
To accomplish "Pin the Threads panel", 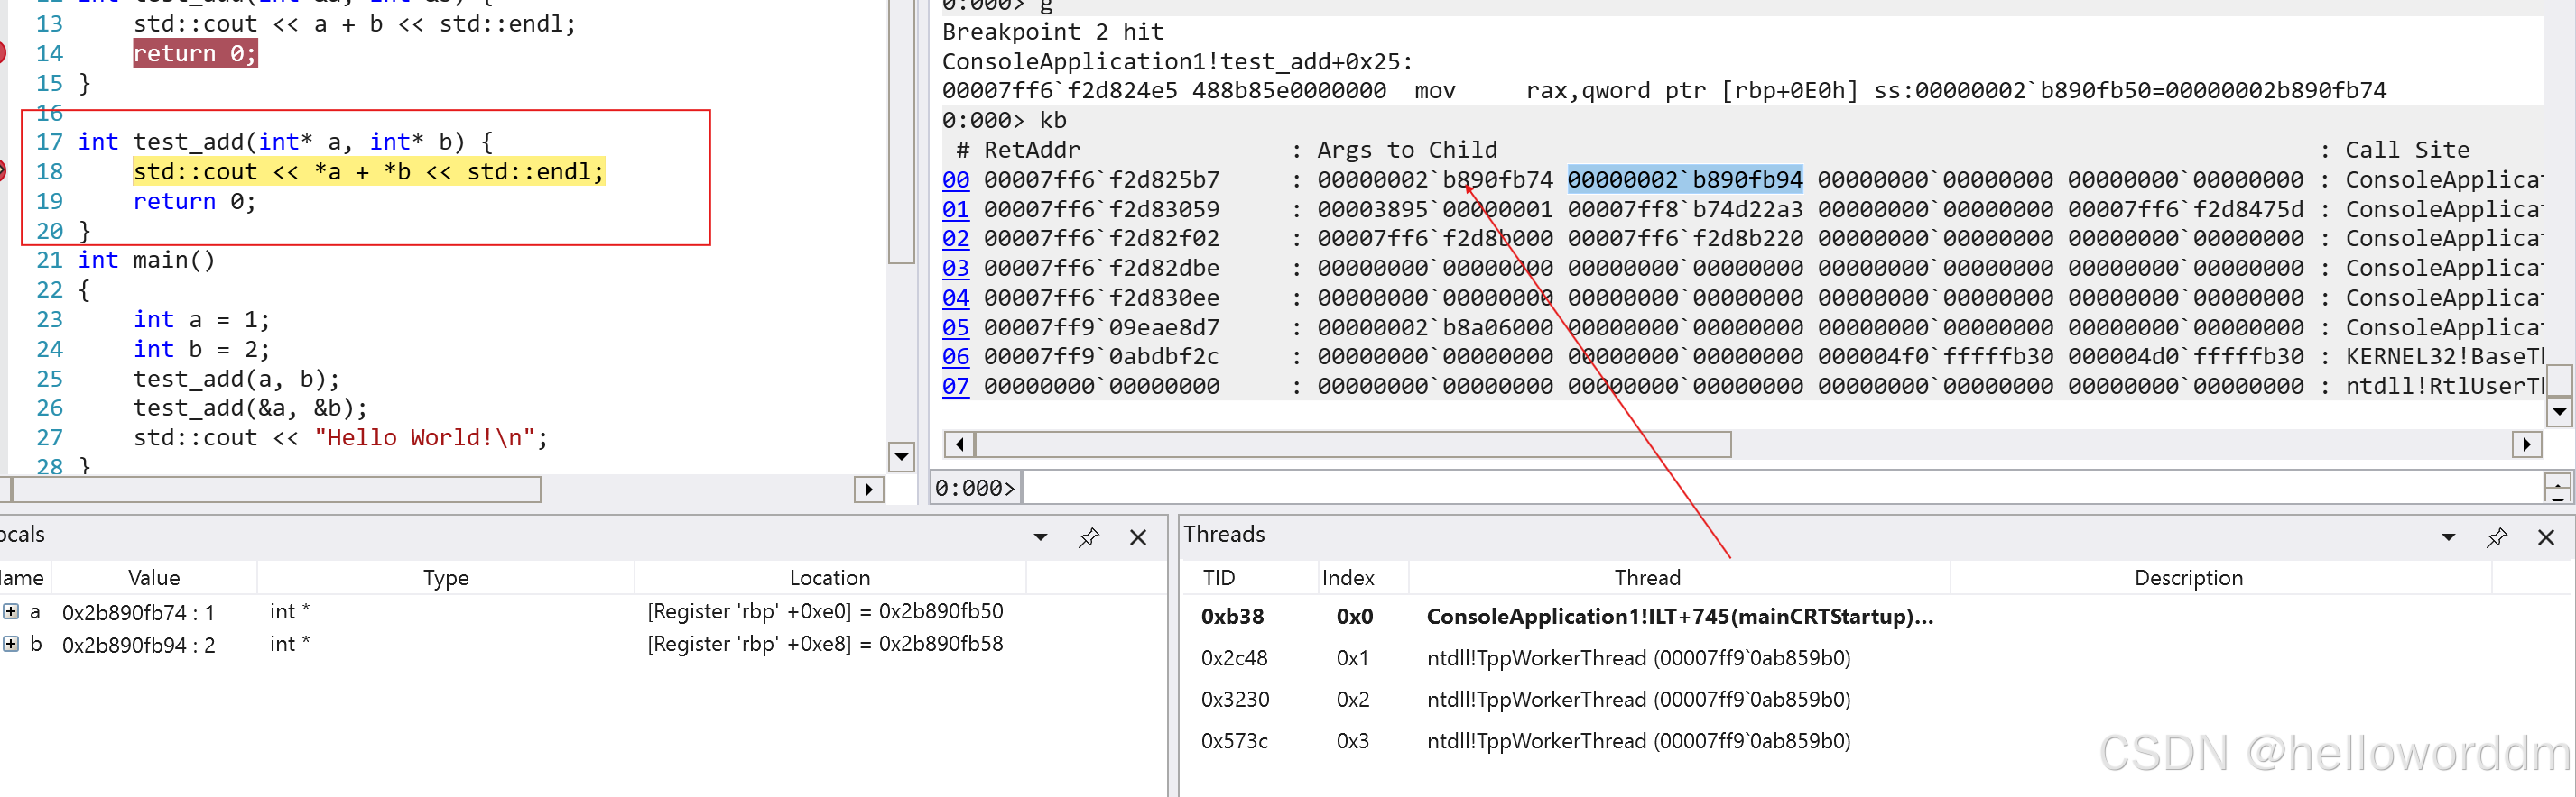I will point(2497,537).
